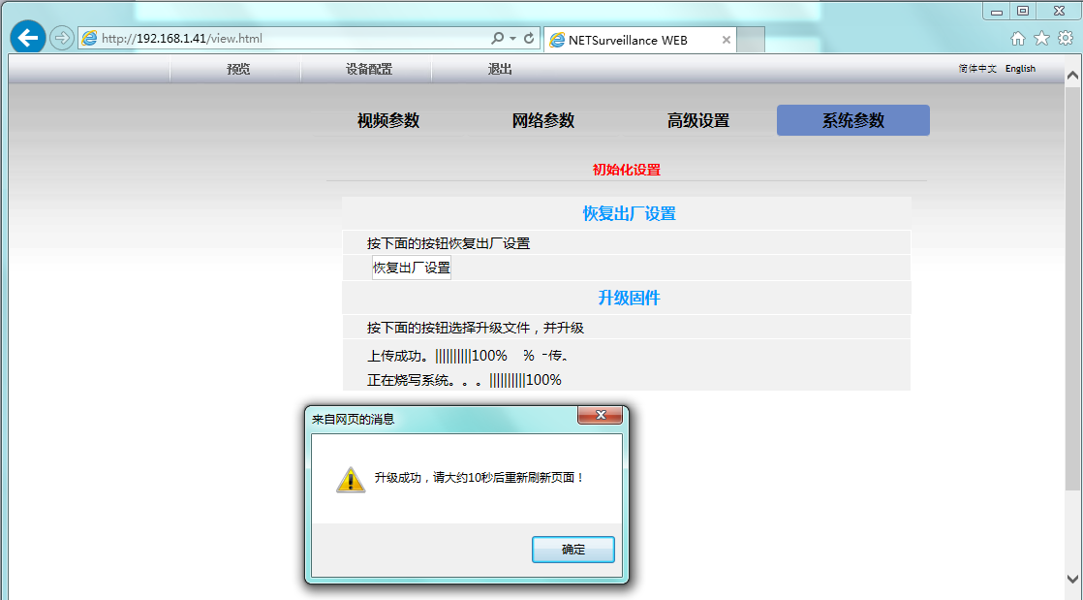Open the browser Home icon
This screenshot has width=1083, height=600.
[1018, 39]
